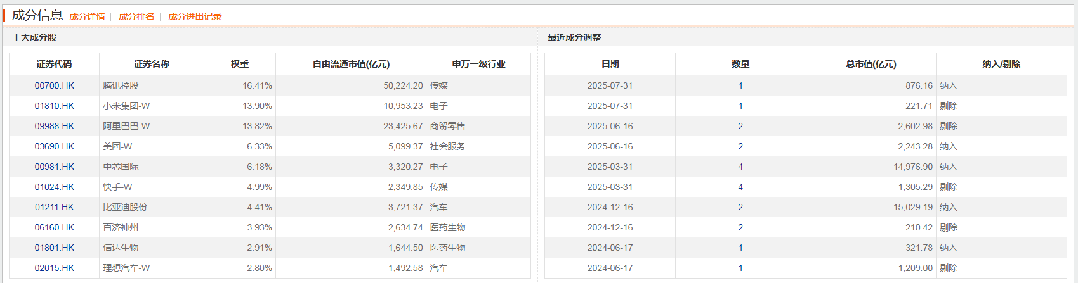Click the 数量 column header
Viewport: 1078px width, 283px height.
point(740,64)
